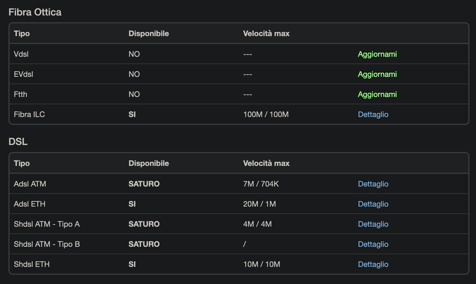Screen dimensions: 476x284
Task: Click Tipo header in DSL table
Action: click(x=22, y=163)
